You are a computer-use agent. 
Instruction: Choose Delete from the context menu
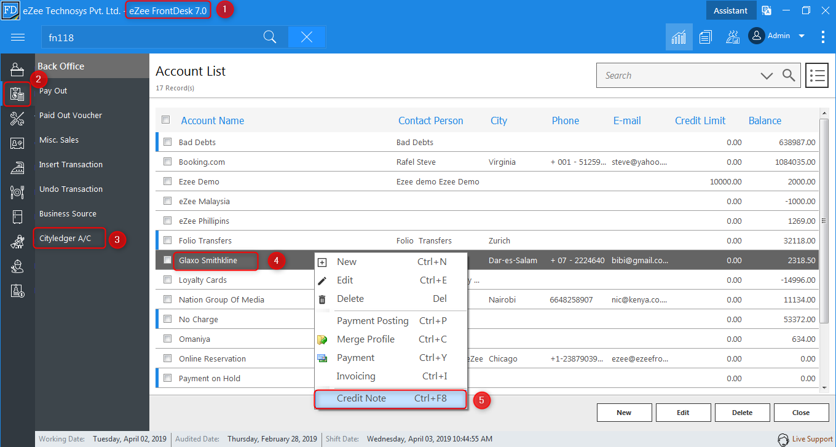(x=391, y=299)
